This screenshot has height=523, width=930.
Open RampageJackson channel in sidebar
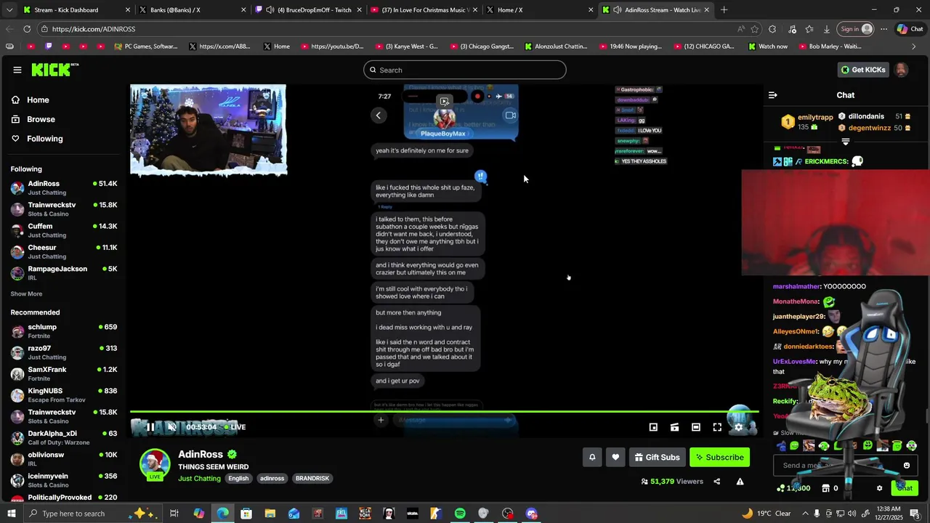(x=64, y=272)
